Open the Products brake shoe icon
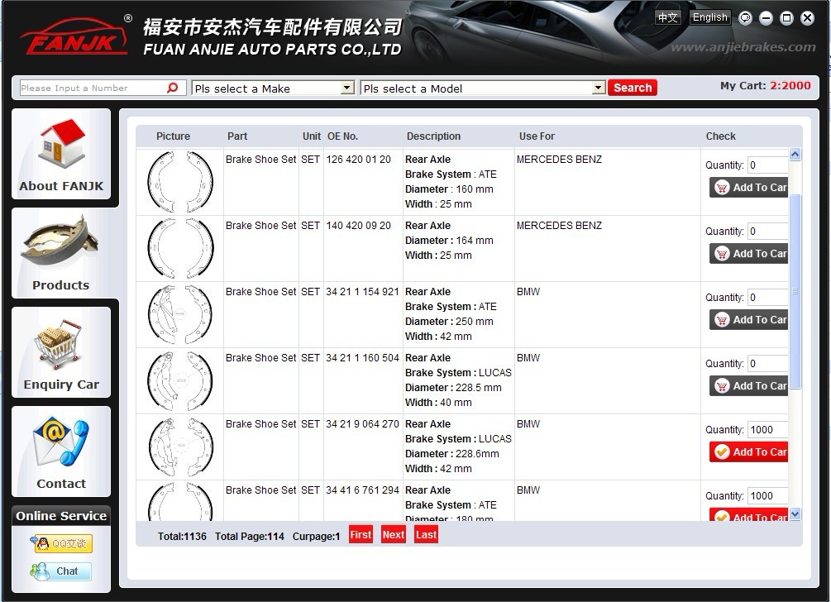831x602 pixels. [60, 241]
